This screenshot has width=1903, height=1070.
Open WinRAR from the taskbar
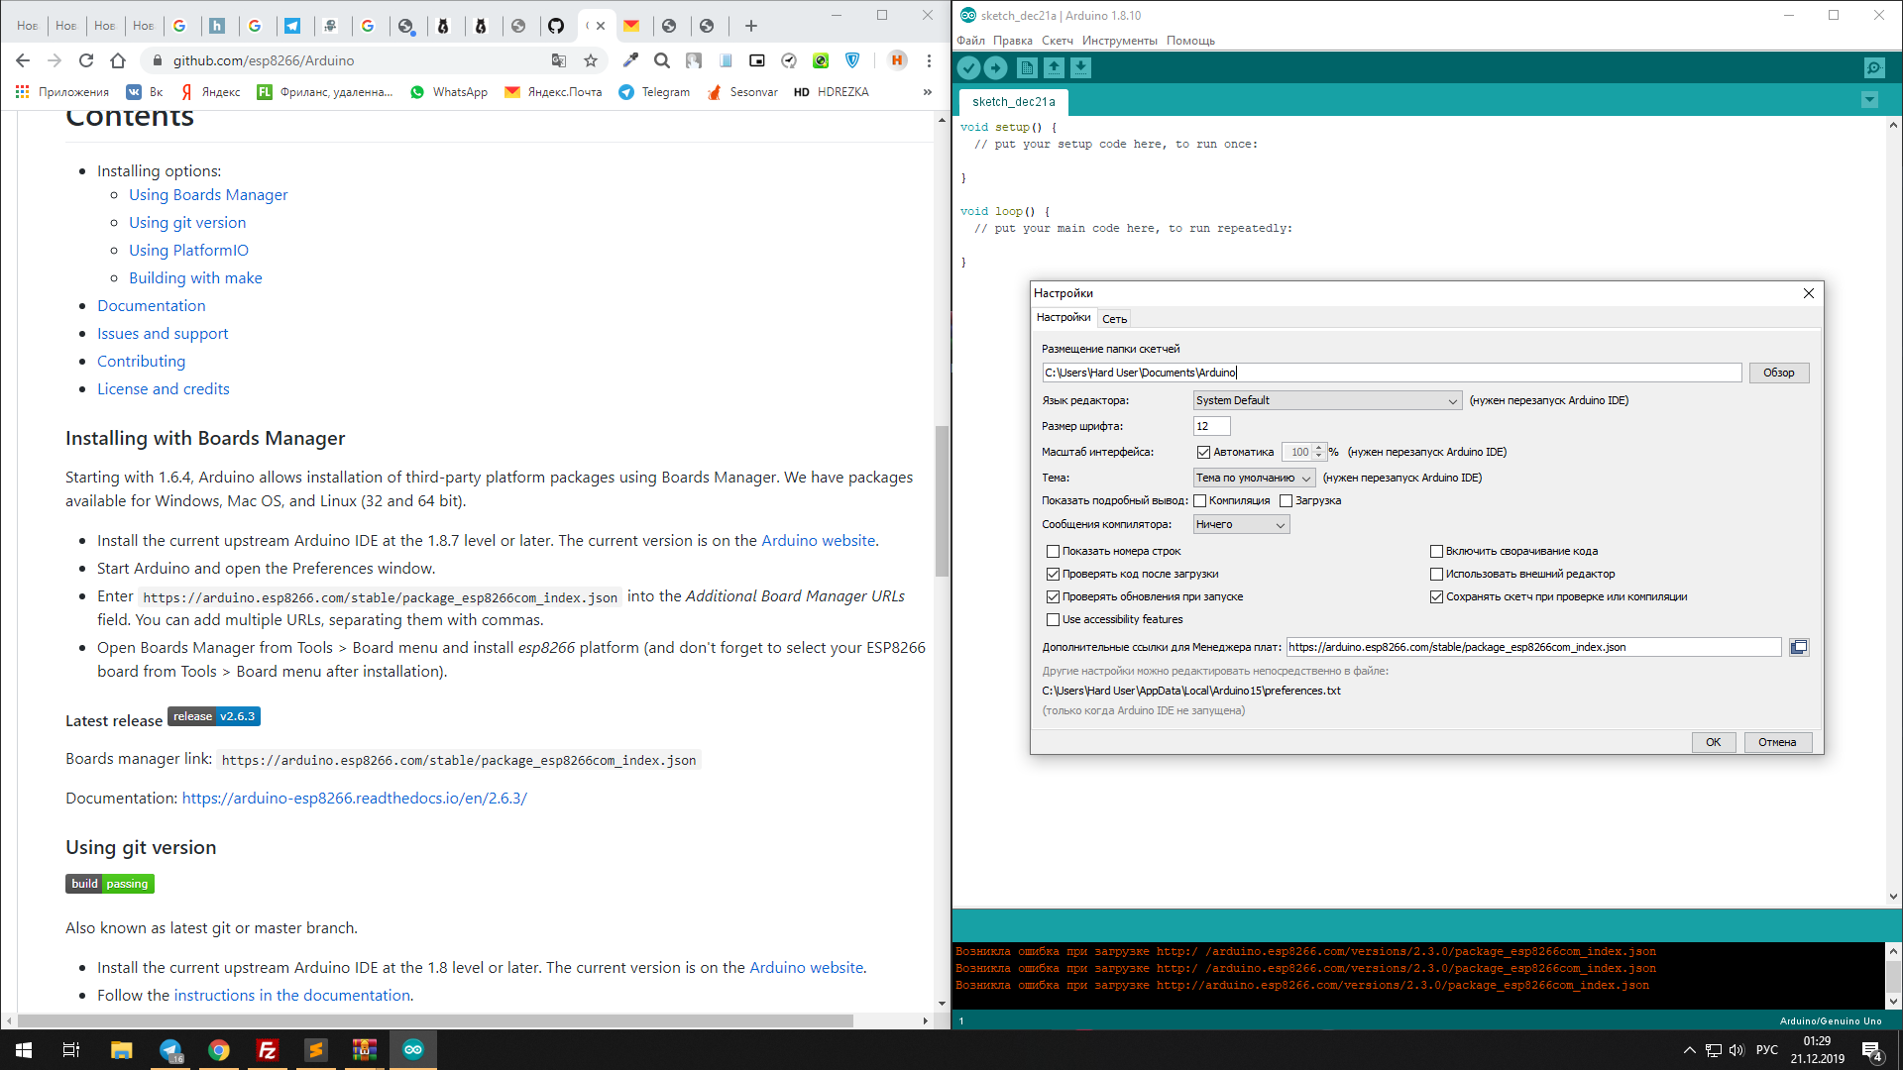point(365,1050)
